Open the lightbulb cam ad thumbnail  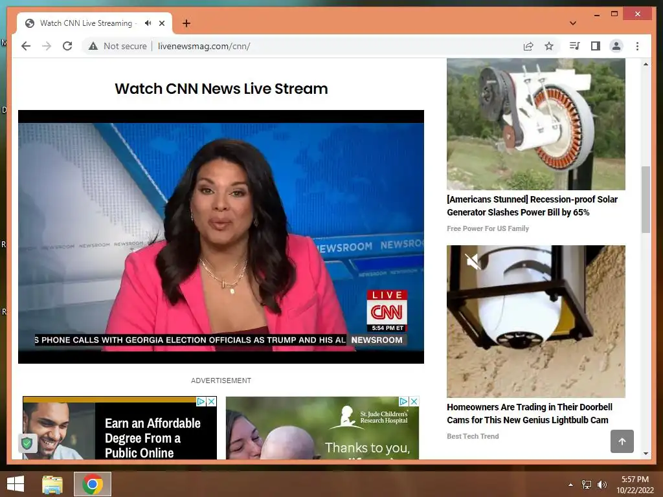535,322
